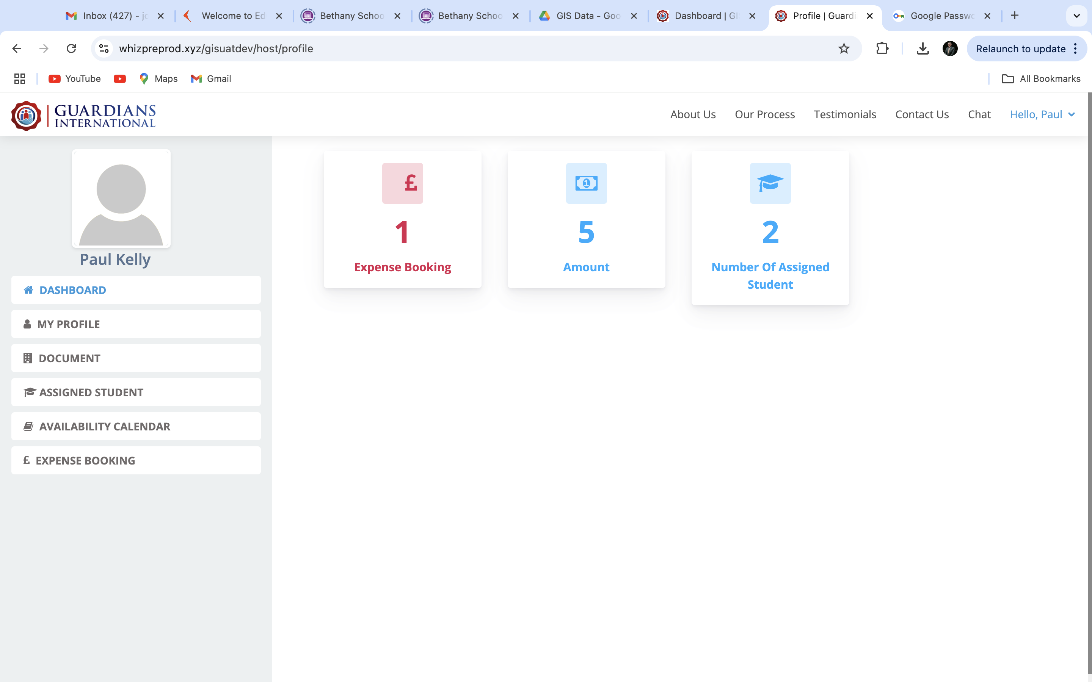
Task: Click the banknote icon on Amount card
Action: click(x=586, y=183)
